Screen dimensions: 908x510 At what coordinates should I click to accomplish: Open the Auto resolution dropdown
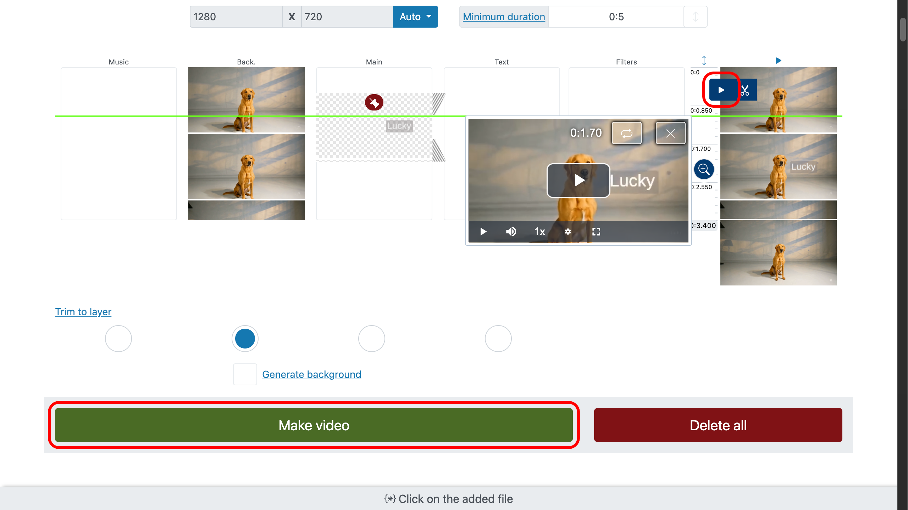415,16
